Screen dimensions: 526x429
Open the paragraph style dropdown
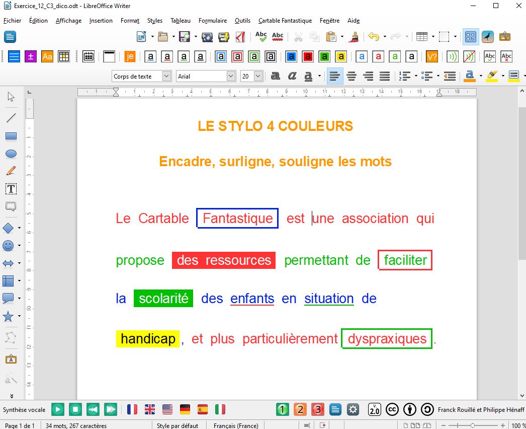[x=167, y=76]
